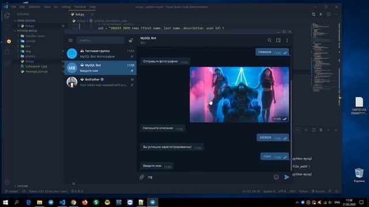Expand the photos folder
369x207 pixels.
coord(30,56)
